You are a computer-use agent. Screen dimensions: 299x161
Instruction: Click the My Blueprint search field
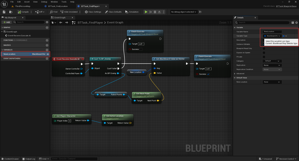coord(29,22)
